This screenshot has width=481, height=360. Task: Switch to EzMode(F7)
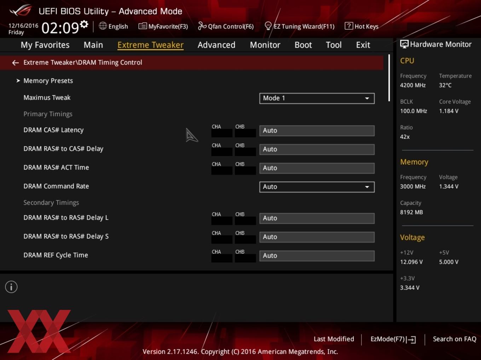click(x=393, y=339)
